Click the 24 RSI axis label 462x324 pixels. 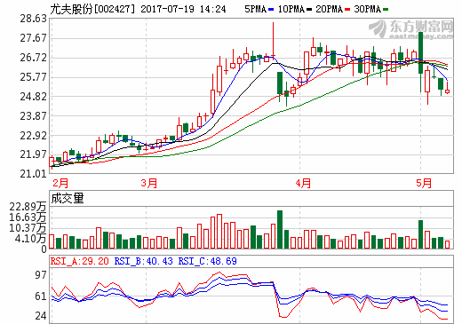click(41, 316)
